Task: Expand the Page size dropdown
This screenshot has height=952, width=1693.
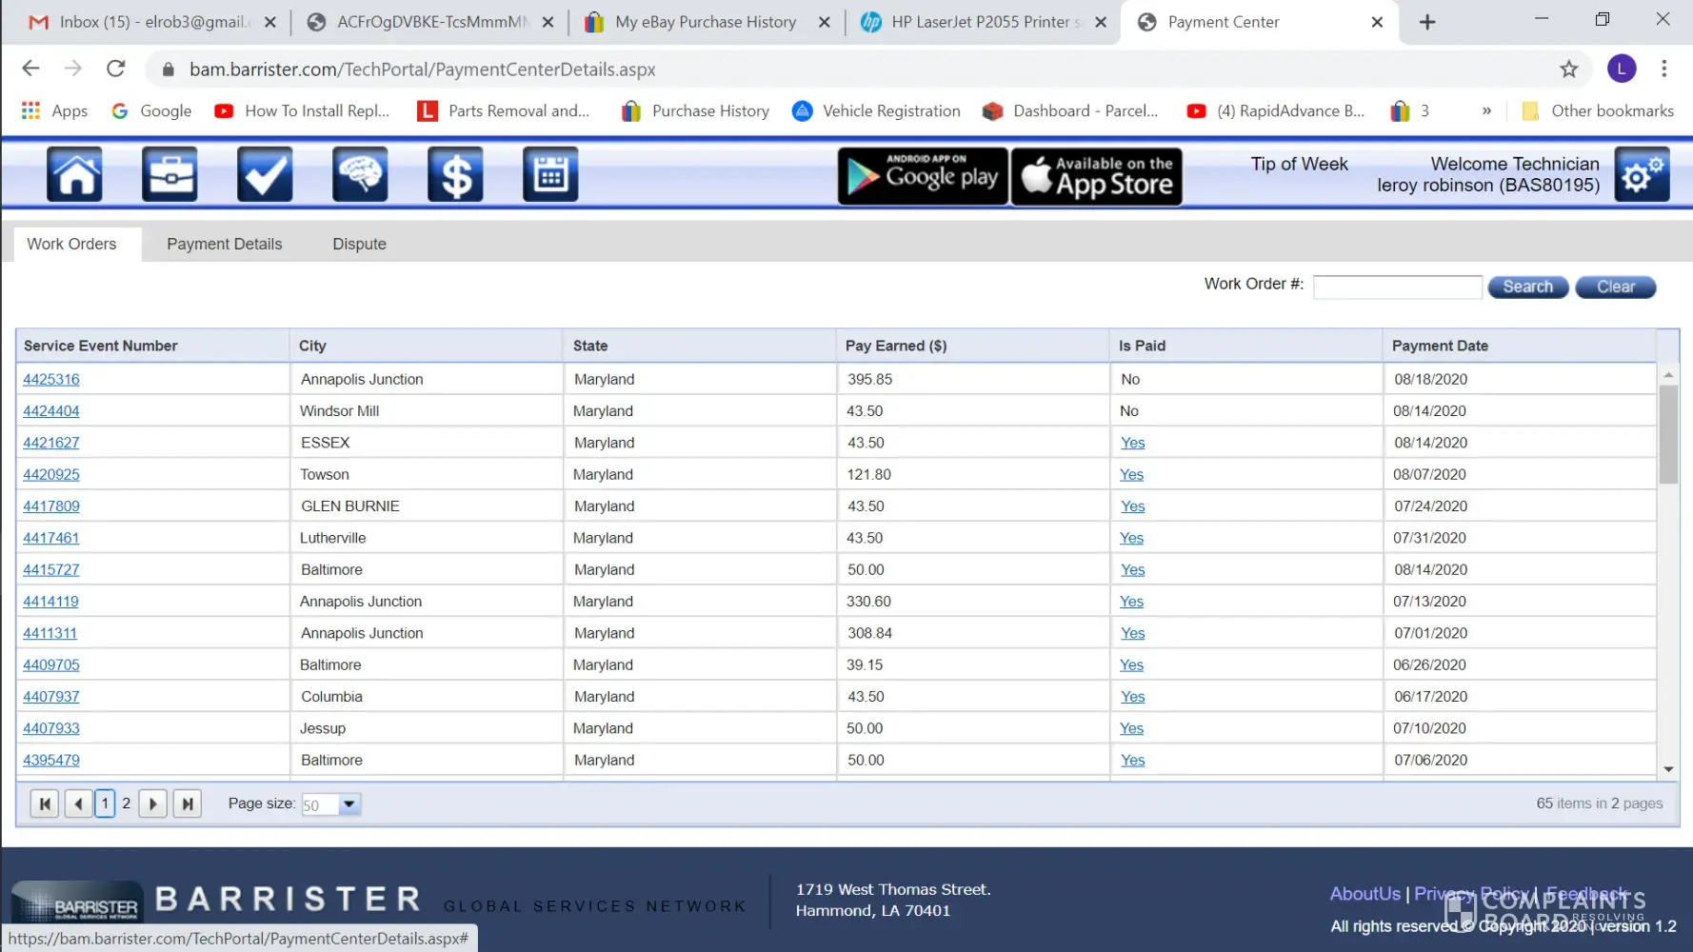Action: (349, 804)
